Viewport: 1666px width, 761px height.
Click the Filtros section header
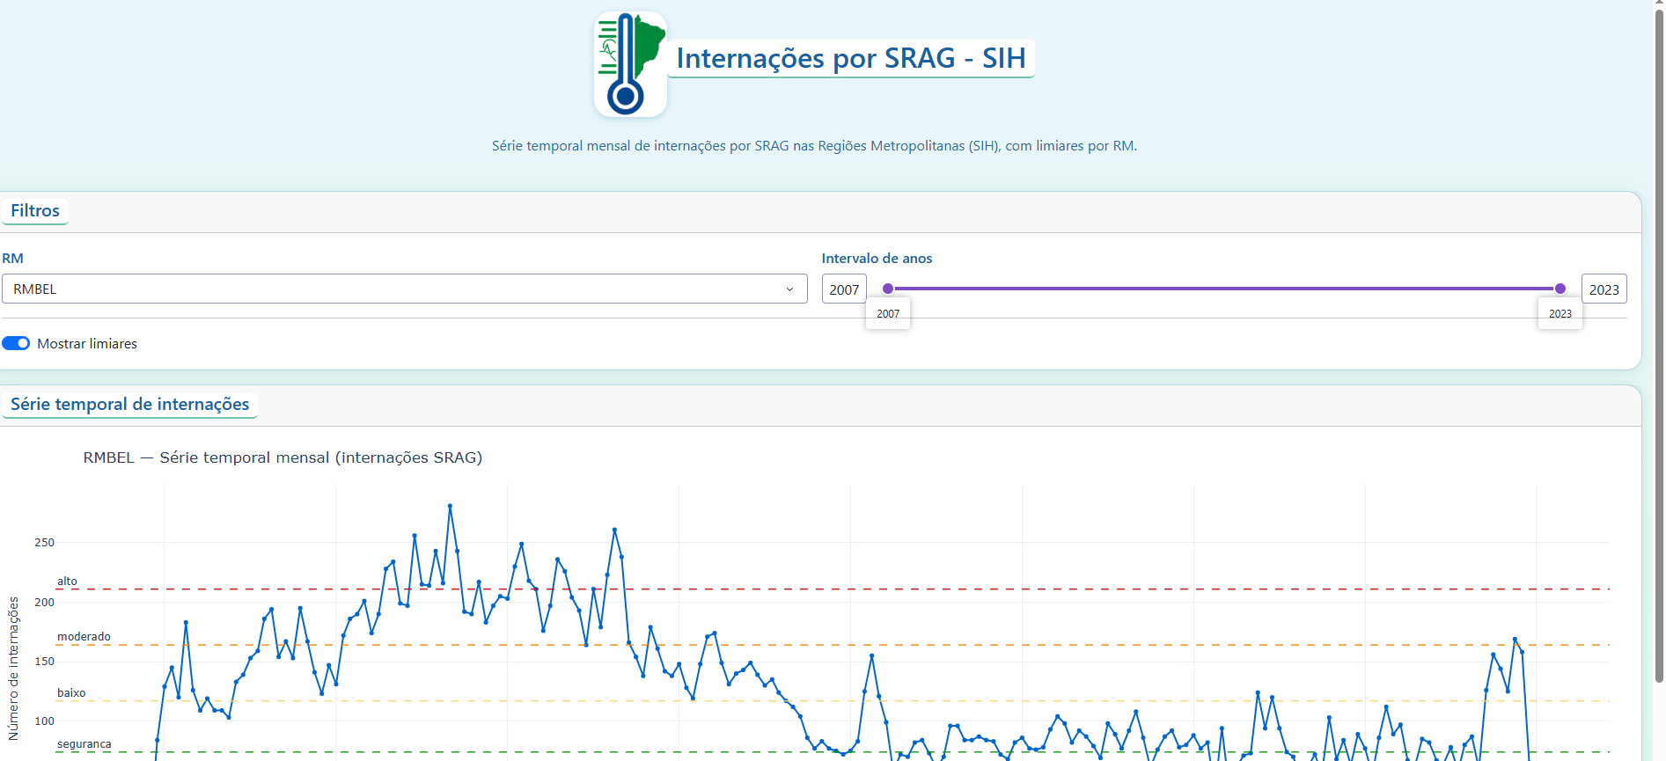(x=35, y=211)
